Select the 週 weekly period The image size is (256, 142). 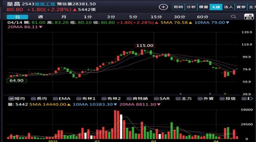coord(40,17)
